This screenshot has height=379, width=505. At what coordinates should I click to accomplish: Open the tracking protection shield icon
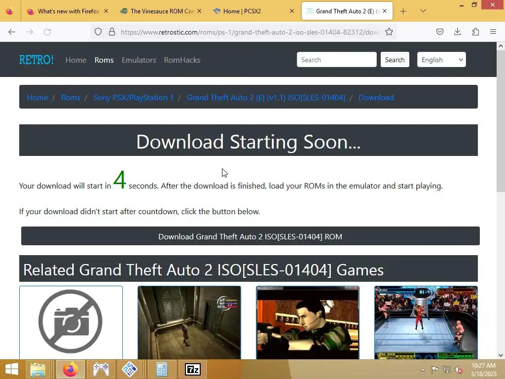click(x=98, y=32)
